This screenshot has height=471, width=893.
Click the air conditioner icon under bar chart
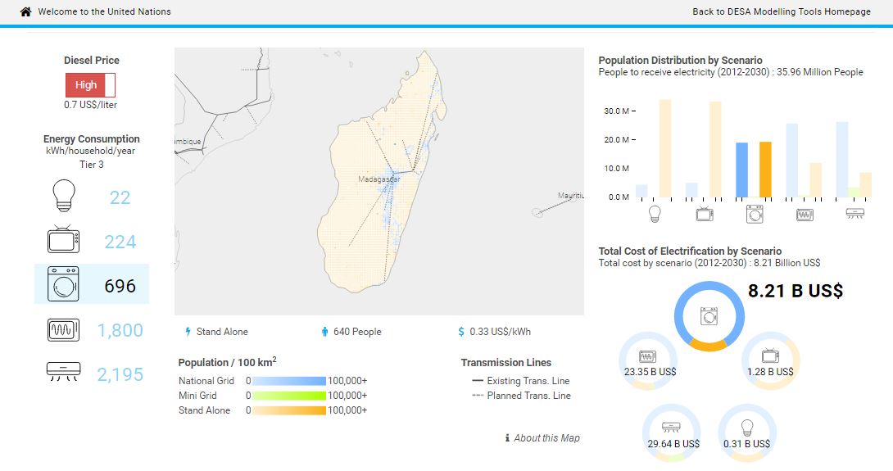coord(854,213)
